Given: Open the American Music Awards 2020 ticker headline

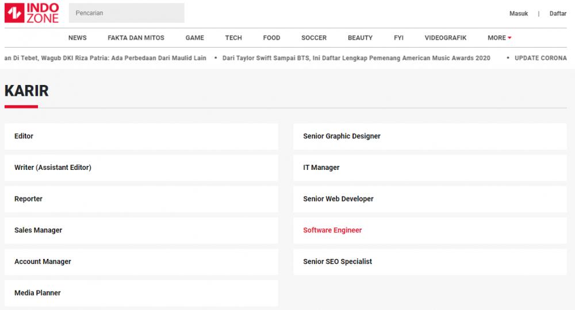Looking at the screenshot, I should click(356, 58).
